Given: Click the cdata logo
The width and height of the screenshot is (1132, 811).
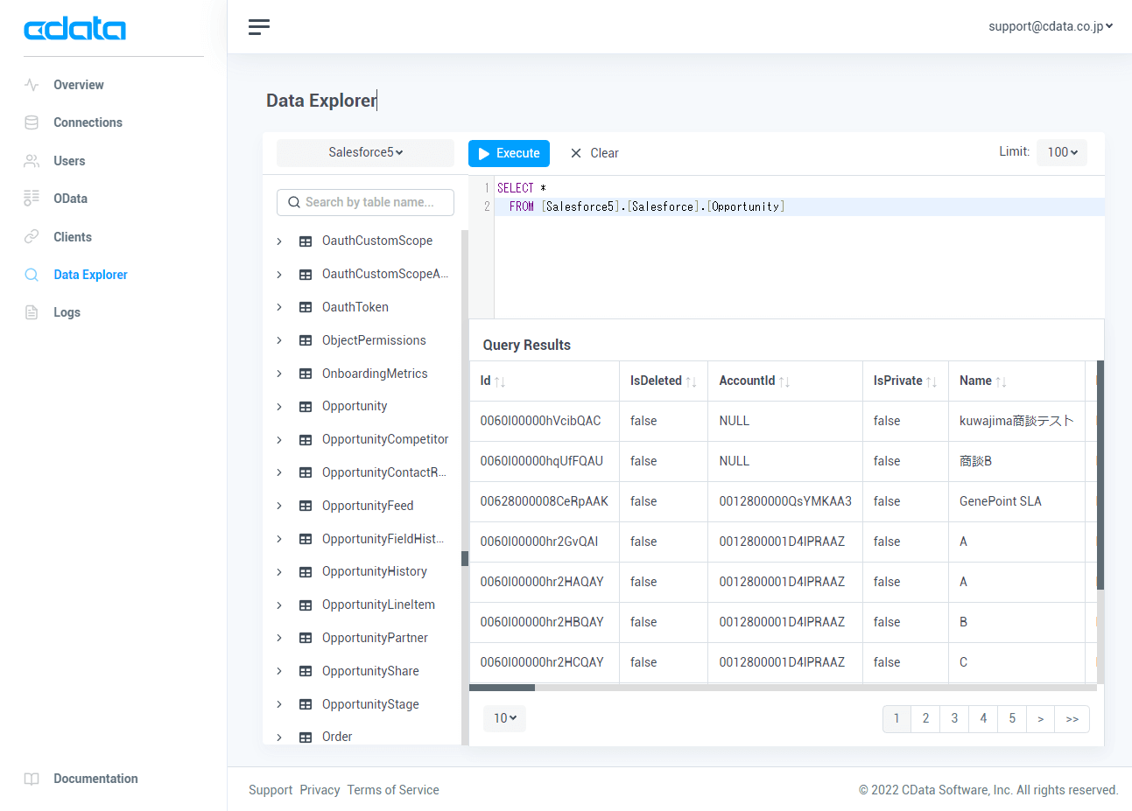Looking at the screenshot, I should pyautogui.click(x=74, y=27).
